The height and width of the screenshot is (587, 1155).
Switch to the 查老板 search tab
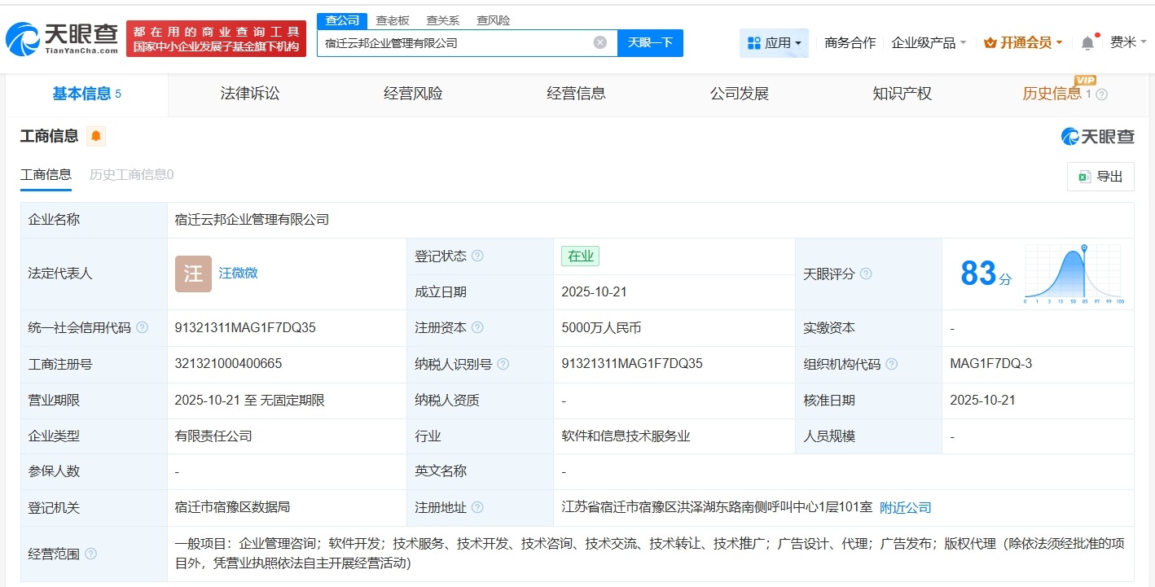point(390,20)
